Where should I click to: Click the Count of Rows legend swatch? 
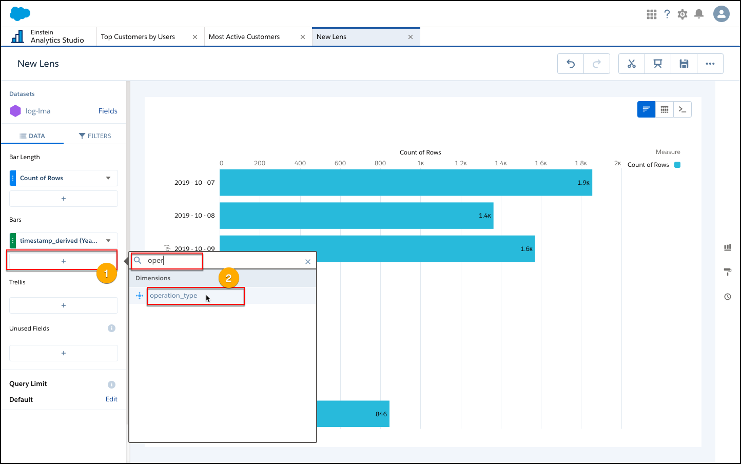point(677,165)
